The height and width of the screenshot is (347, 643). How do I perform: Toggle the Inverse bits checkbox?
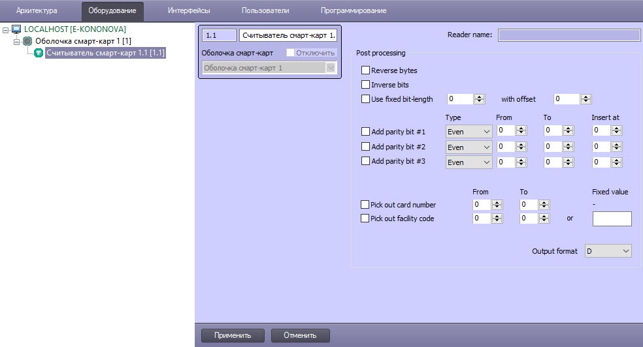coord(365,85)
